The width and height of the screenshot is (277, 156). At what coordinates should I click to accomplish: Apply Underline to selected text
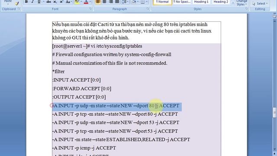coord(39,2)
